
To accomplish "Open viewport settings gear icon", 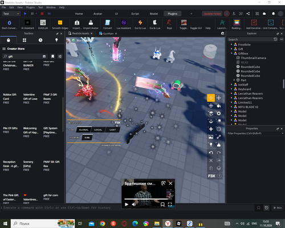I will click(222, 34).
